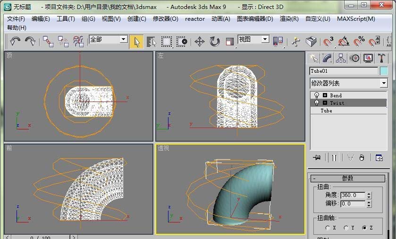Toggle Spinner Snap icon
Image resolution: width=396 pixels, height=239 pixels.
(374, 42)
